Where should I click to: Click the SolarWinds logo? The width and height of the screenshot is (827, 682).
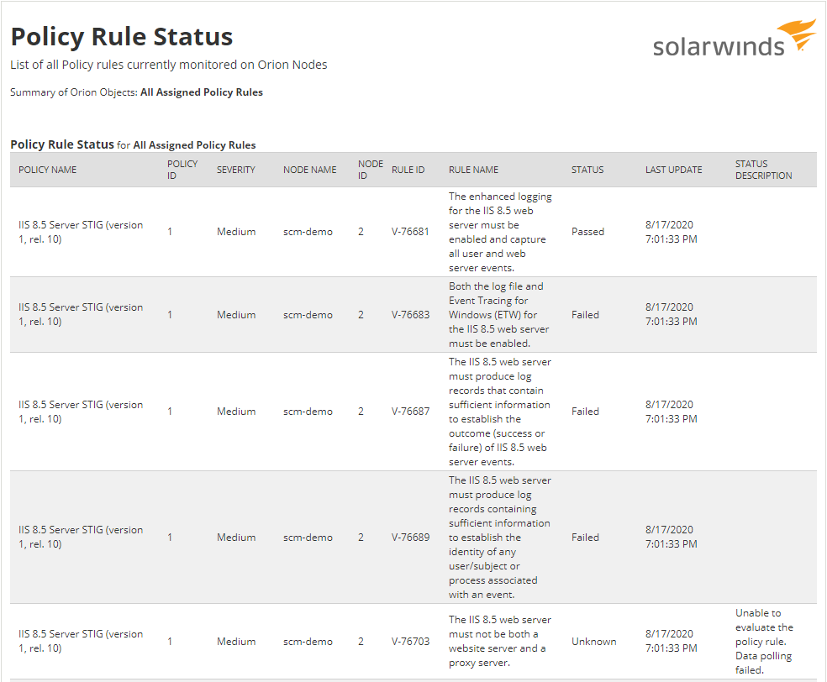tap(734, 39)
